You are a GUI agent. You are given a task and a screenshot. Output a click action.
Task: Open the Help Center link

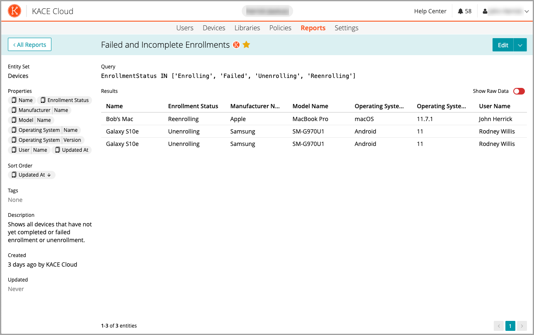430,11
